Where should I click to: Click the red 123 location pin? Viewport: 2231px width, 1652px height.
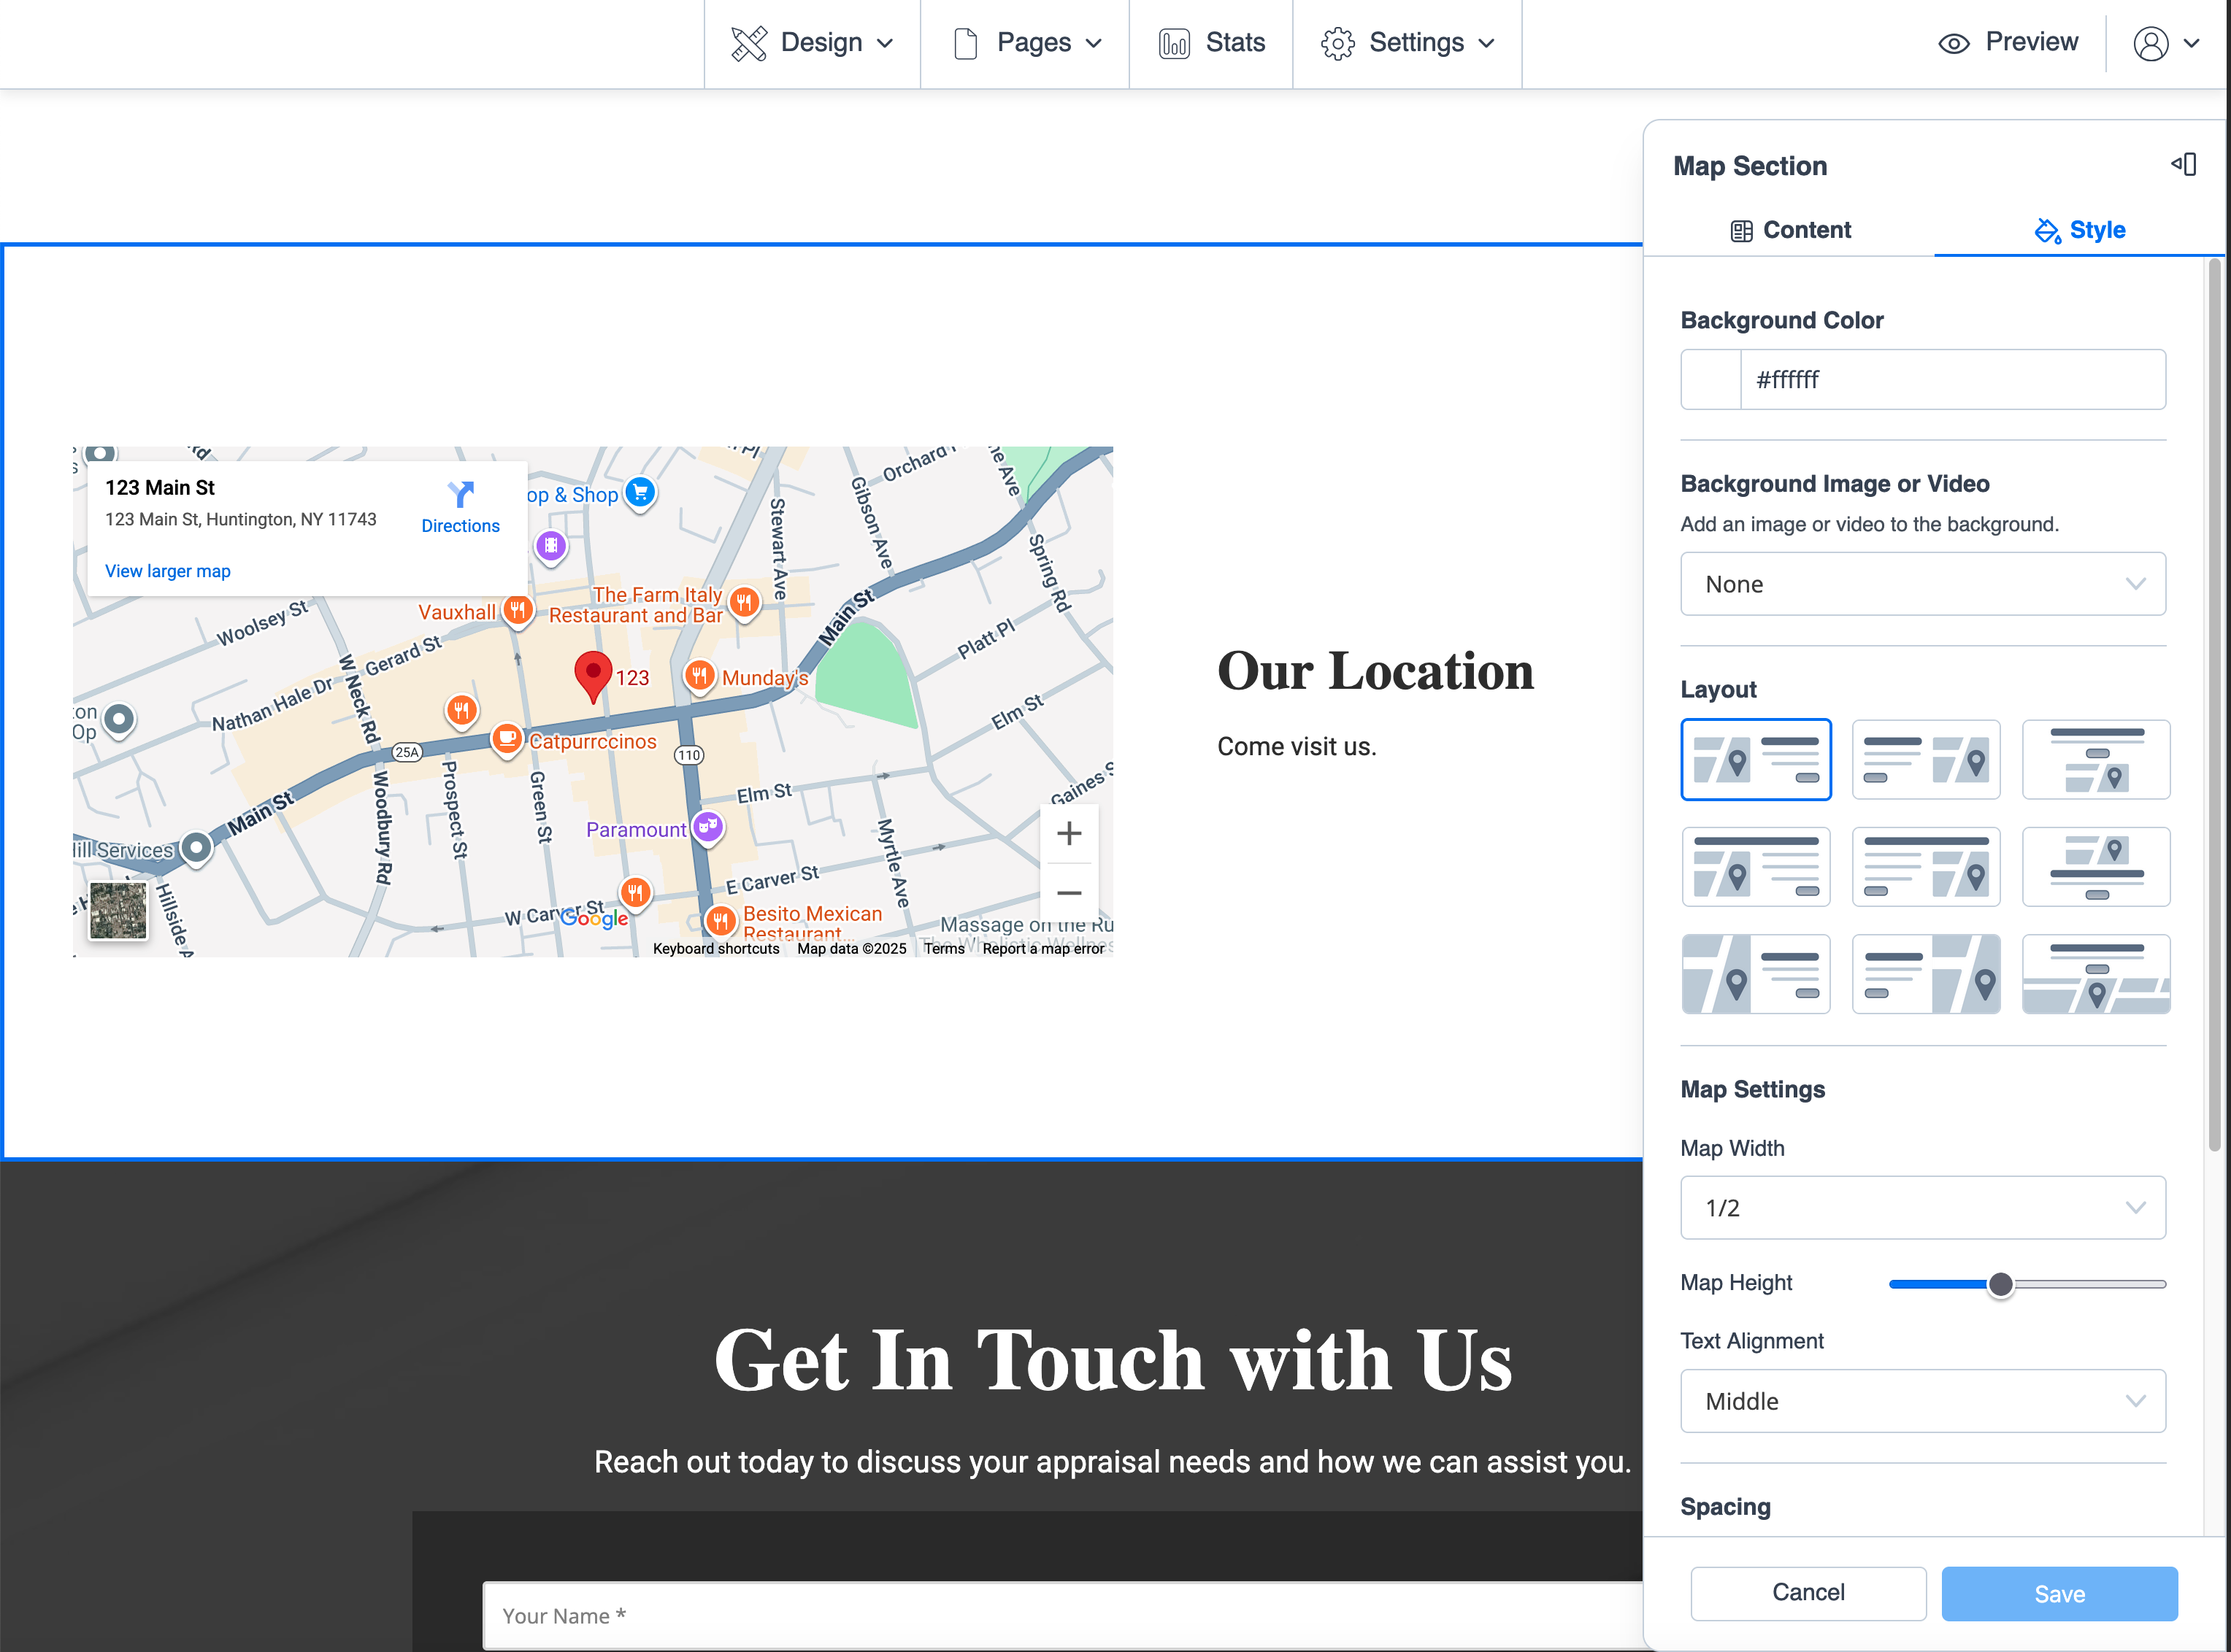[x=594, y=677]
